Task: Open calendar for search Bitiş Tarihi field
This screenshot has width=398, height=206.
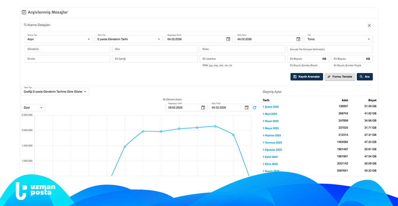Action: click(298, 39)
